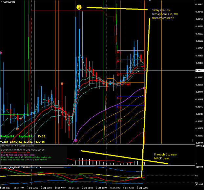Image resolution: width=205 pixels, height=190 pixels.
Task: Click the 1.33540 price scale value
Action: (x=200, y=5)
